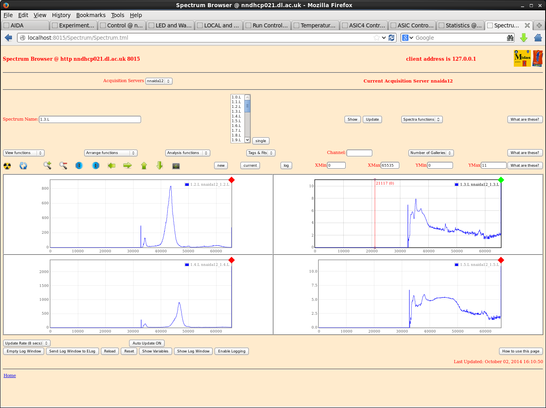Image resolution: width=546 pixels, height=408 pixels.
Task: Open the Bookmarks menu
Action: point(91,15)
